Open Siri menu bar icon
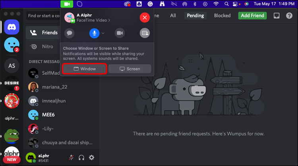Image resolution: width=298 pixels, height=166 pixels. (246, 4)
